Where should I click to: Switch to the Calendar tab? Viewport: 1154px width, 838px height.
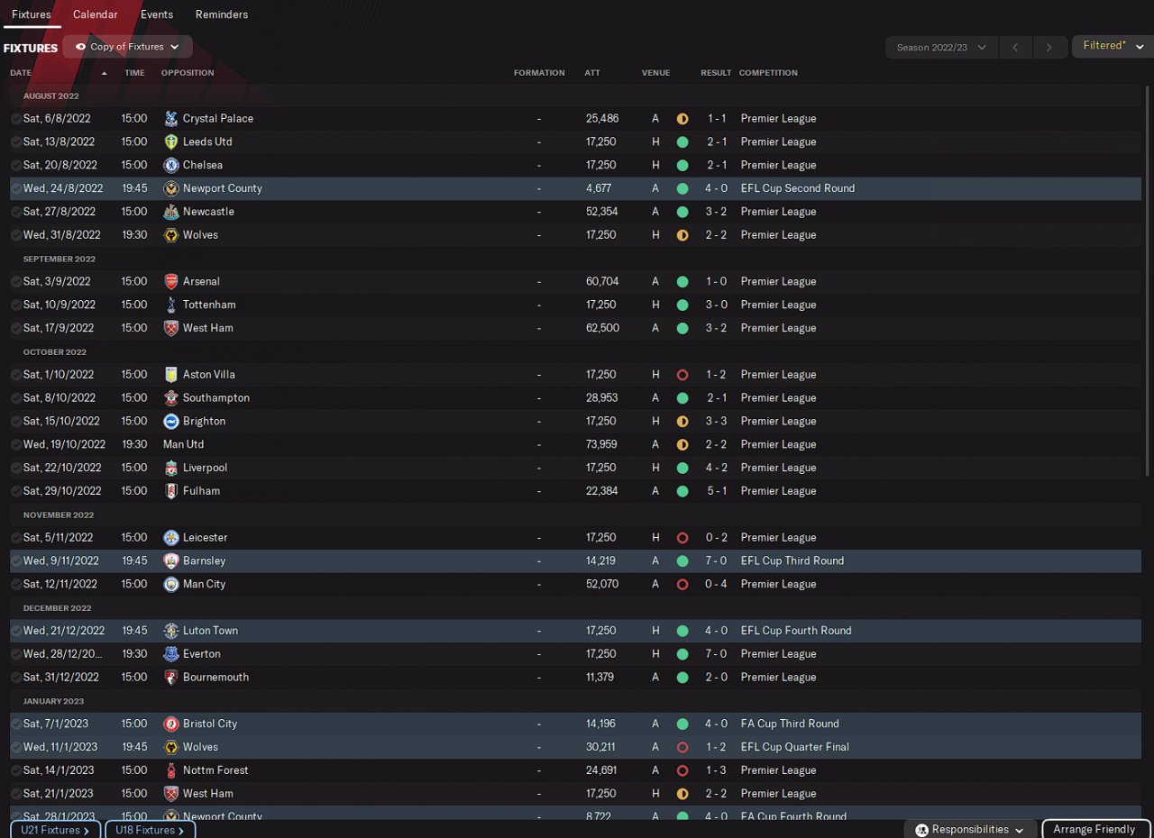tap(96, 14)
